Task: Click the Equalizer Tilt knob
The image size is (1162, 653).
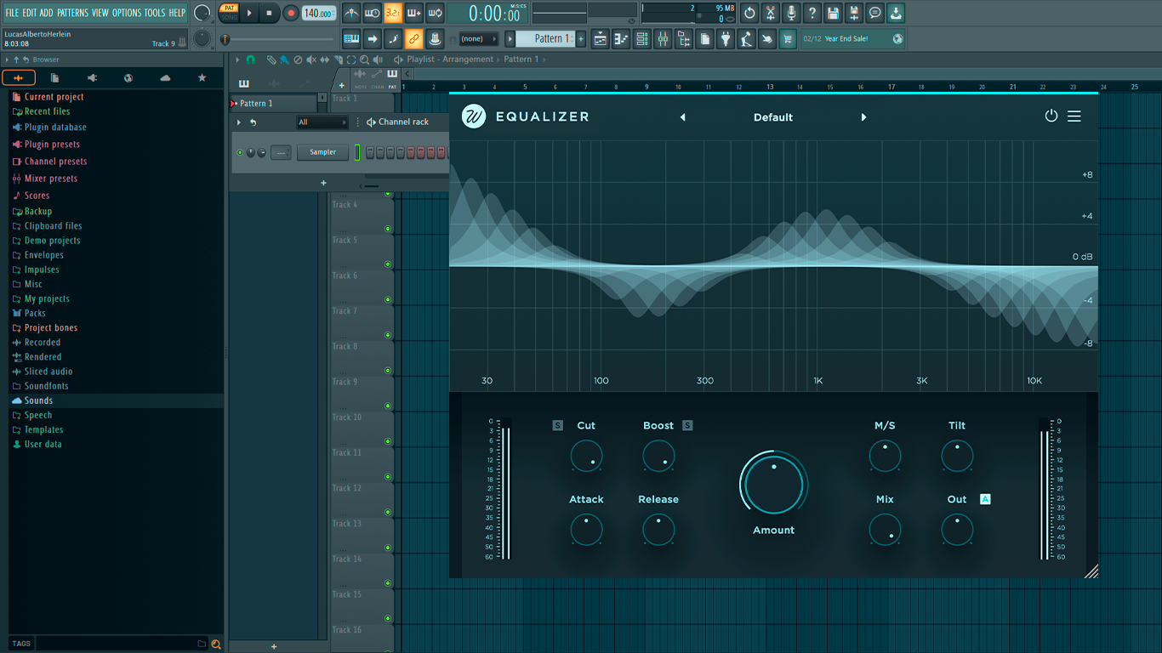Action: click(x=957, y=457)
